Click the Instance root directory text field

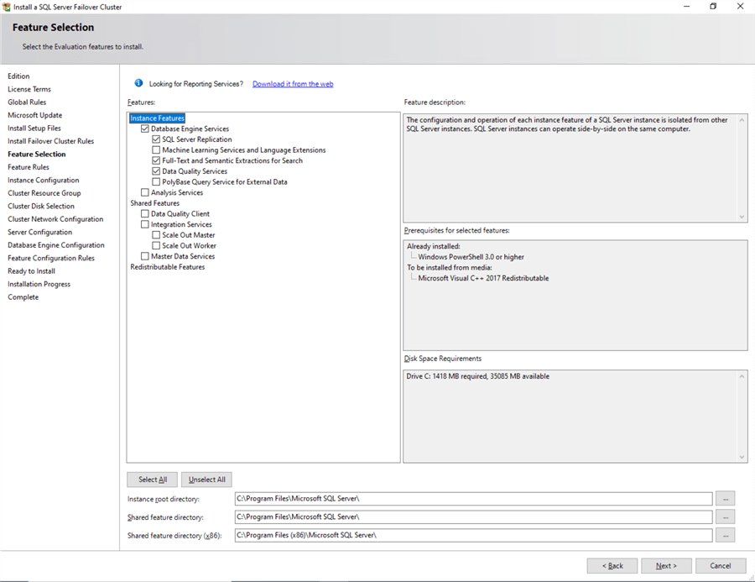(x=473, y=499)
